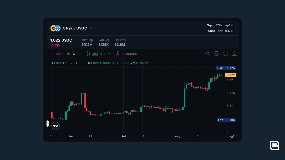
Task: Open the Indicators menu
Action: tap(126, 54)
